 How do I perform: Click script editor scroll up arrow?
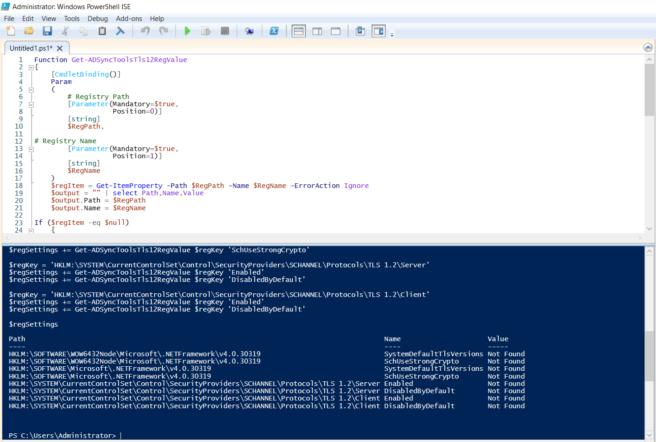point(649,59)
